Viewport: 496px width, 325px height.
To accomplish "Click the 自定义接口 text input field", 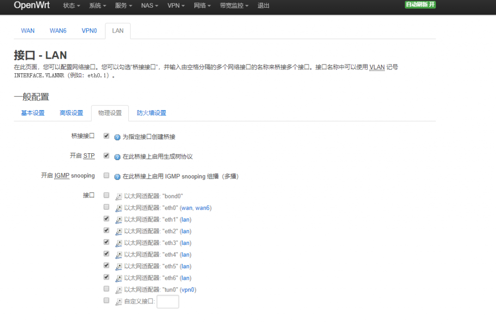I will 168,302.
